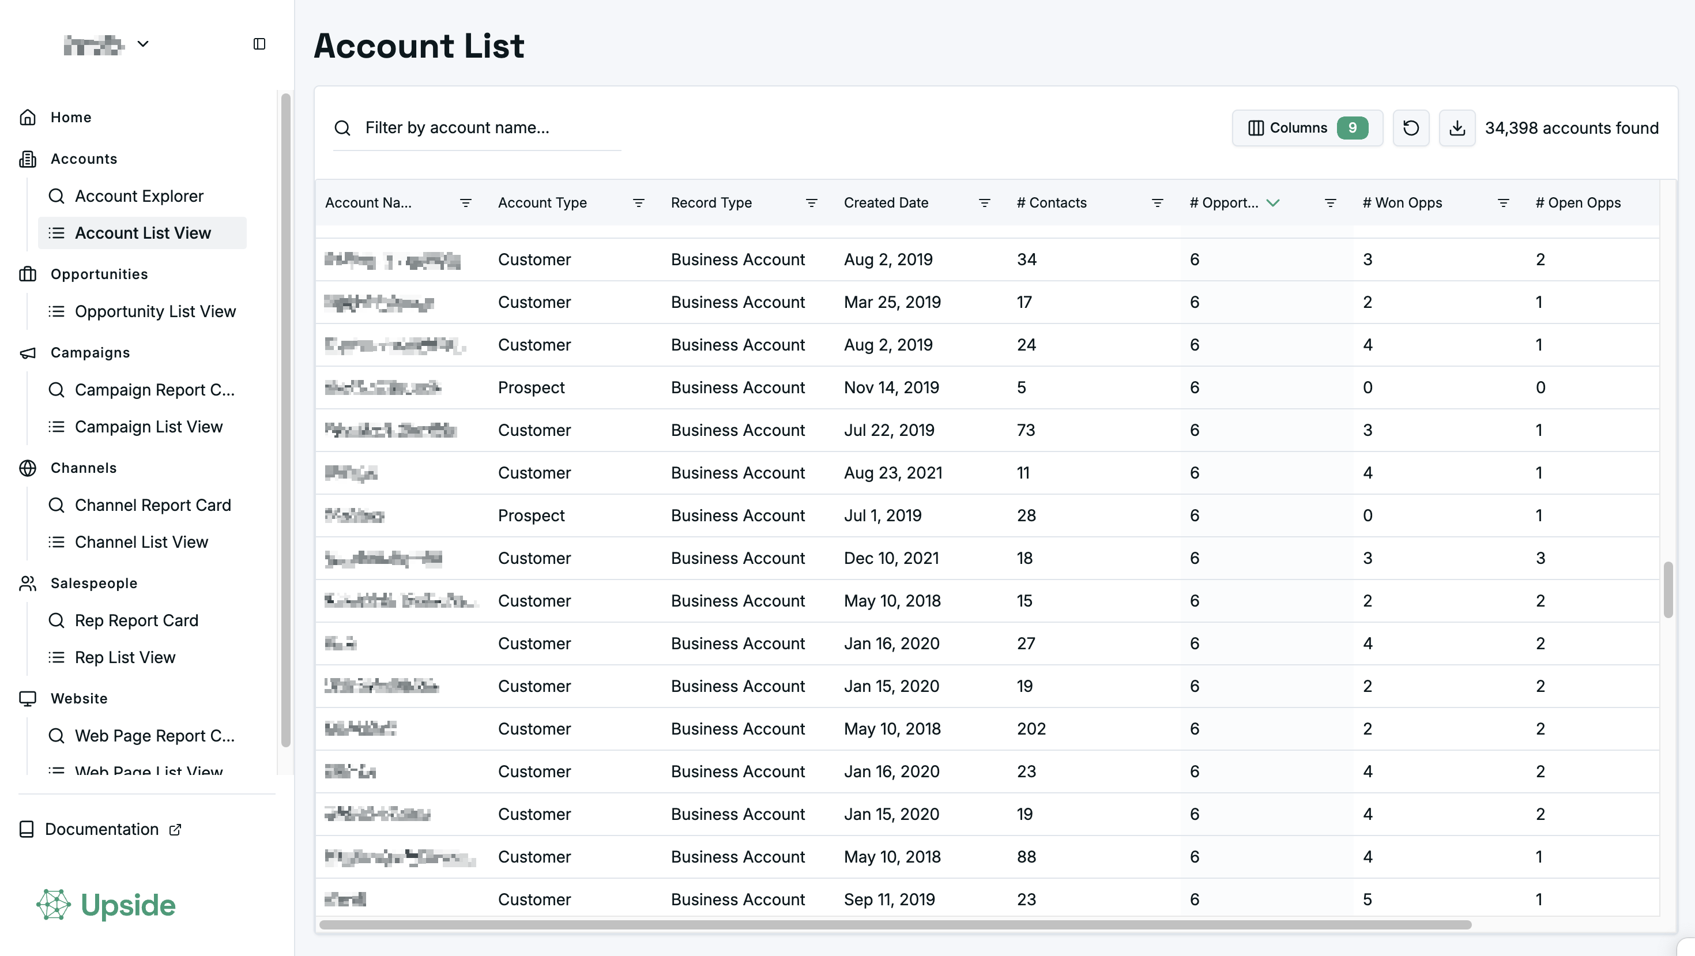Open filter dropdown for # Opport... column
1695x956 pixels.
pyautogui.click(x=1331, y=202)
